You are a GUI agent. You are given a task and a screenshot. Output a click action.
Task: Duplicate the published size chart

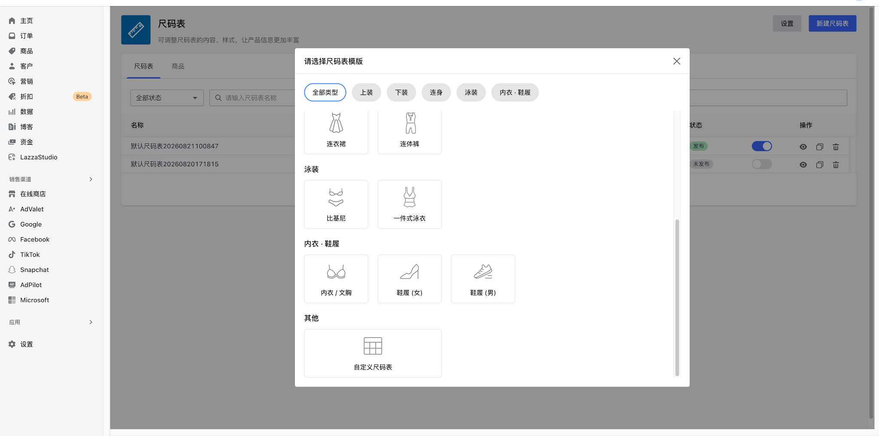(x=820, y=147)
